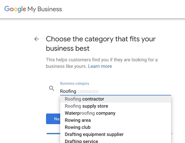Click the helper description below heading
The height and width of the screenshot is (143, 185).
click(102, 63)
